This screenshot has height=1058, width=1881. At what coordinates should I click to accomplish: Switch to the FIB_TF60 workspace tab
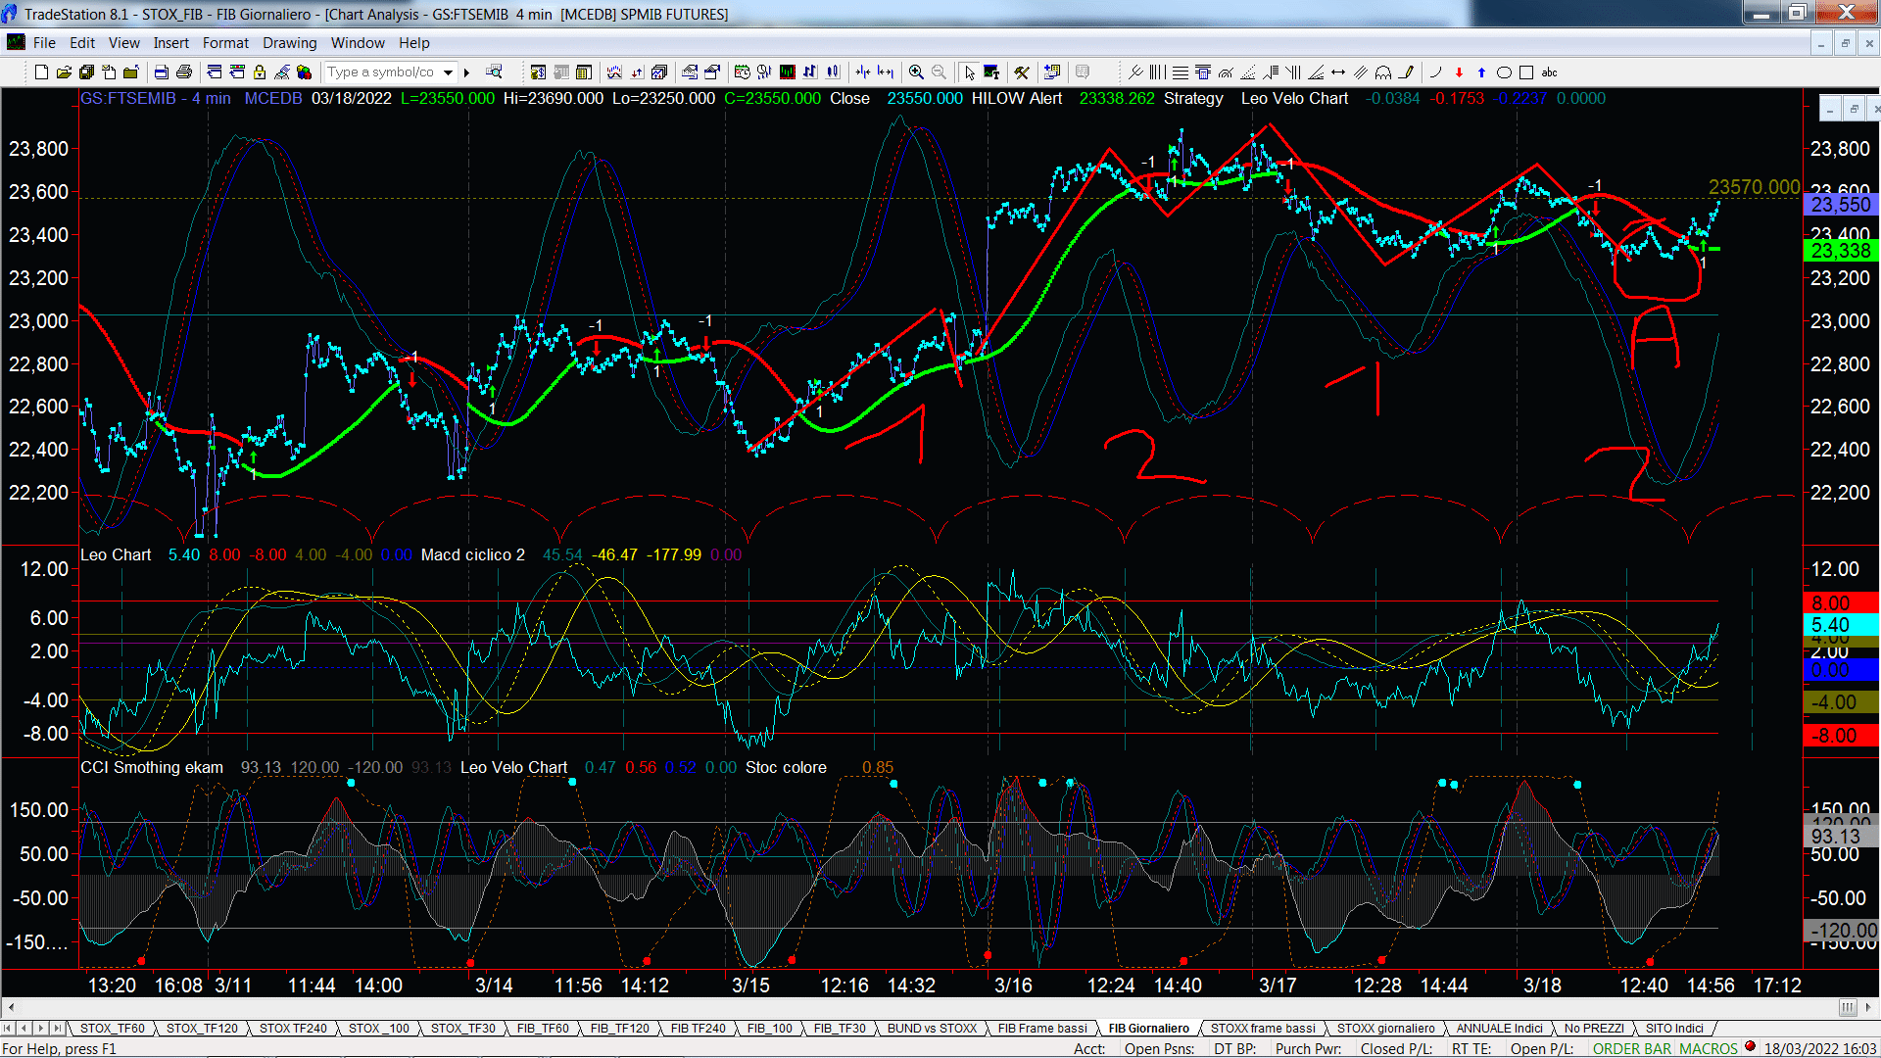543,1028
